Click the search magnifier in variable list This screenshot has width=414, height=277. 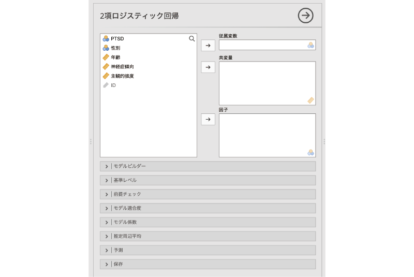point(191,38)
